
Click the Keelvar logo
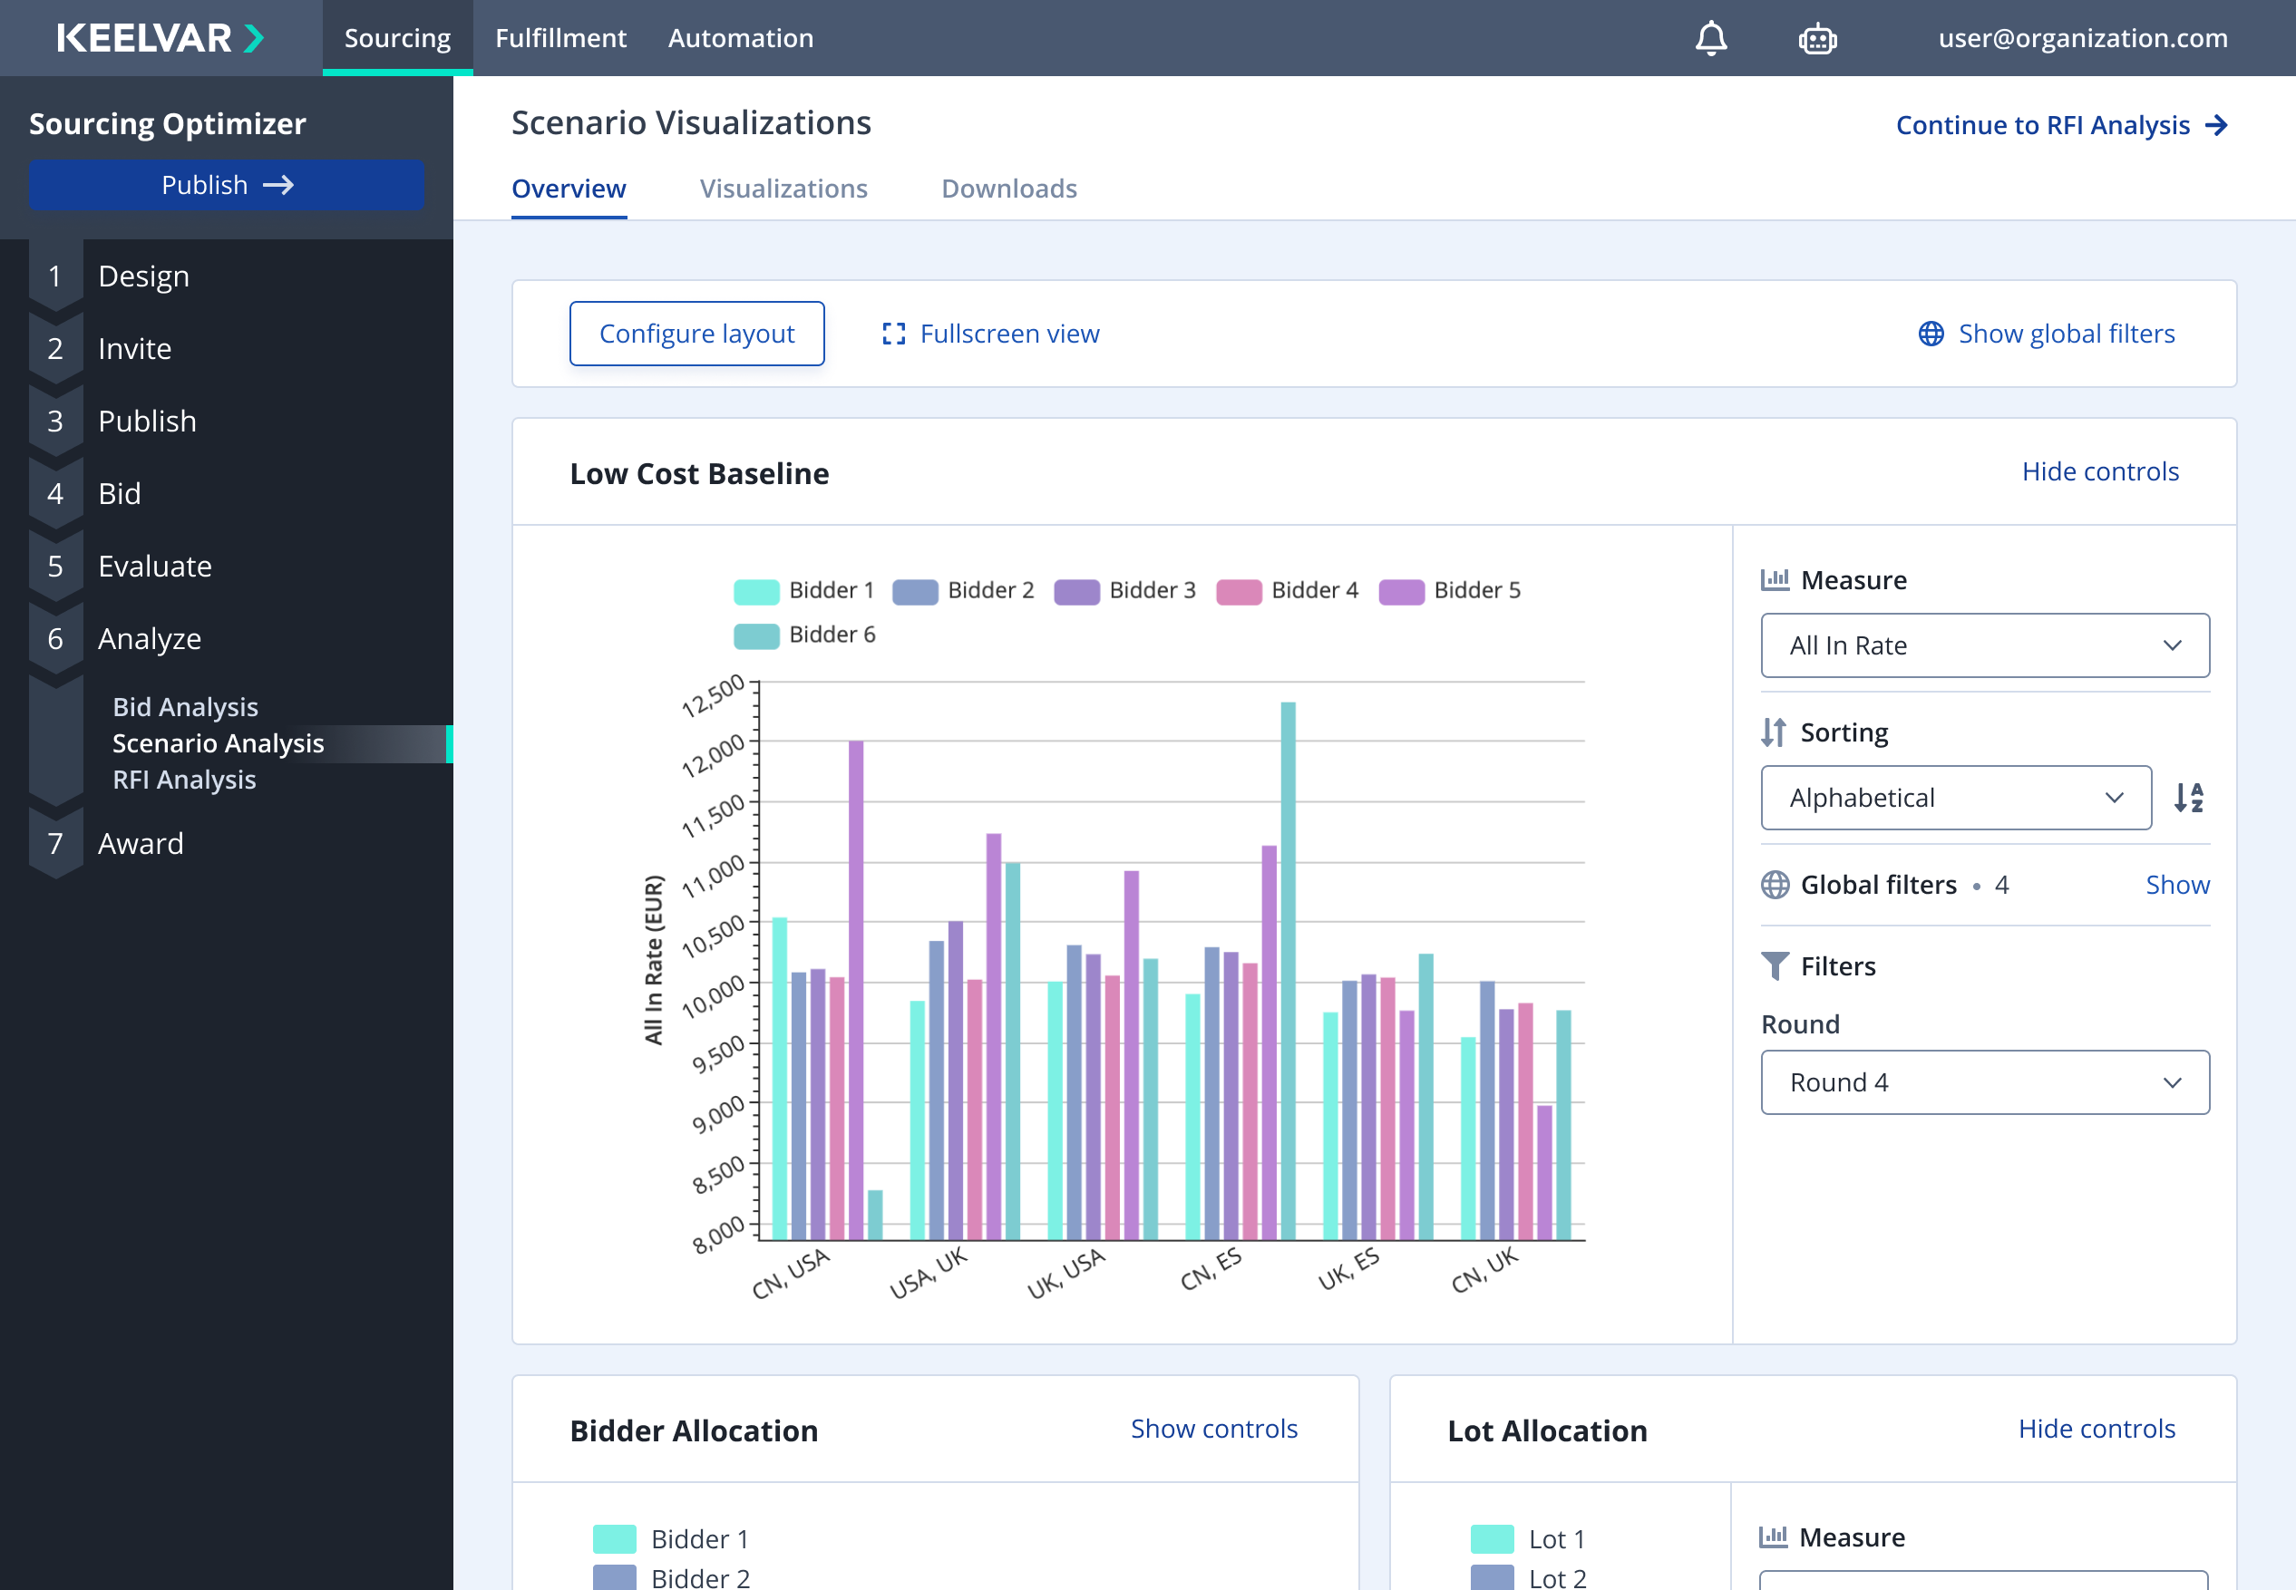(x=160, y=38)
